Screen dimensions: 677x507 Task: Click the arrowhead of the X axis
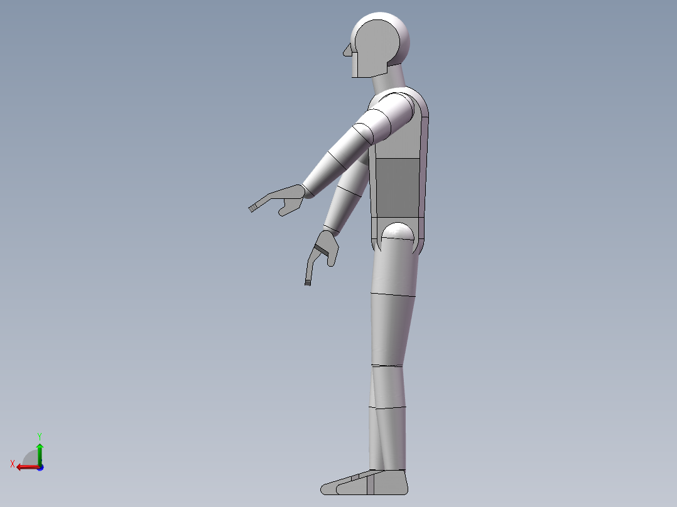(19, 467)
